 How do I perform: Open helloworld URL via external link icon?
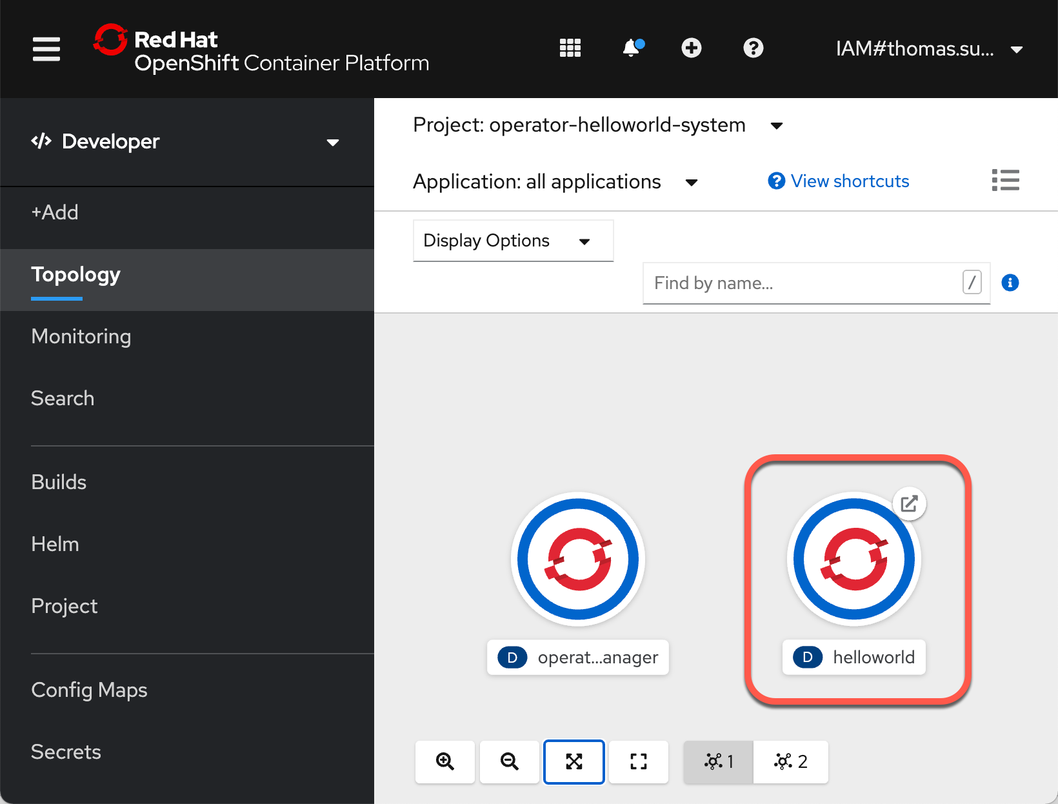[910, 503]
